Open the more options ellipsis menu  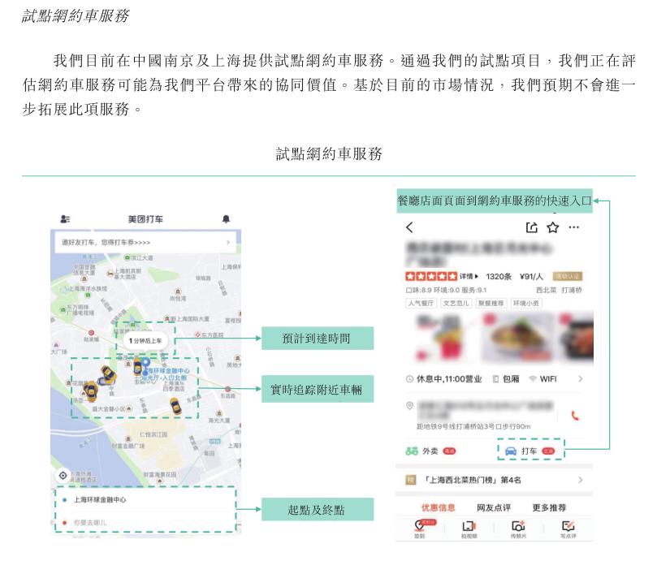click(x=574, y=227)
